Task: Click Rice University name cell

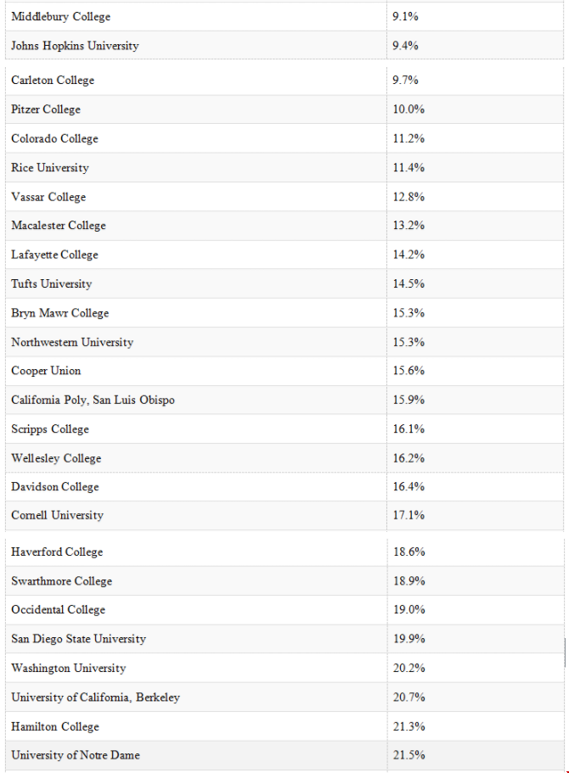Action: point(196,168)
